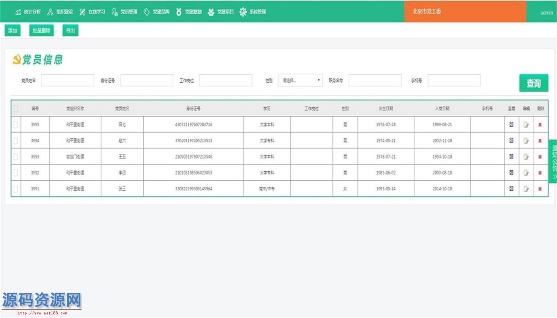Toggle the select-all checkbox in table header

pyautogui.click(x=15, y=109)
